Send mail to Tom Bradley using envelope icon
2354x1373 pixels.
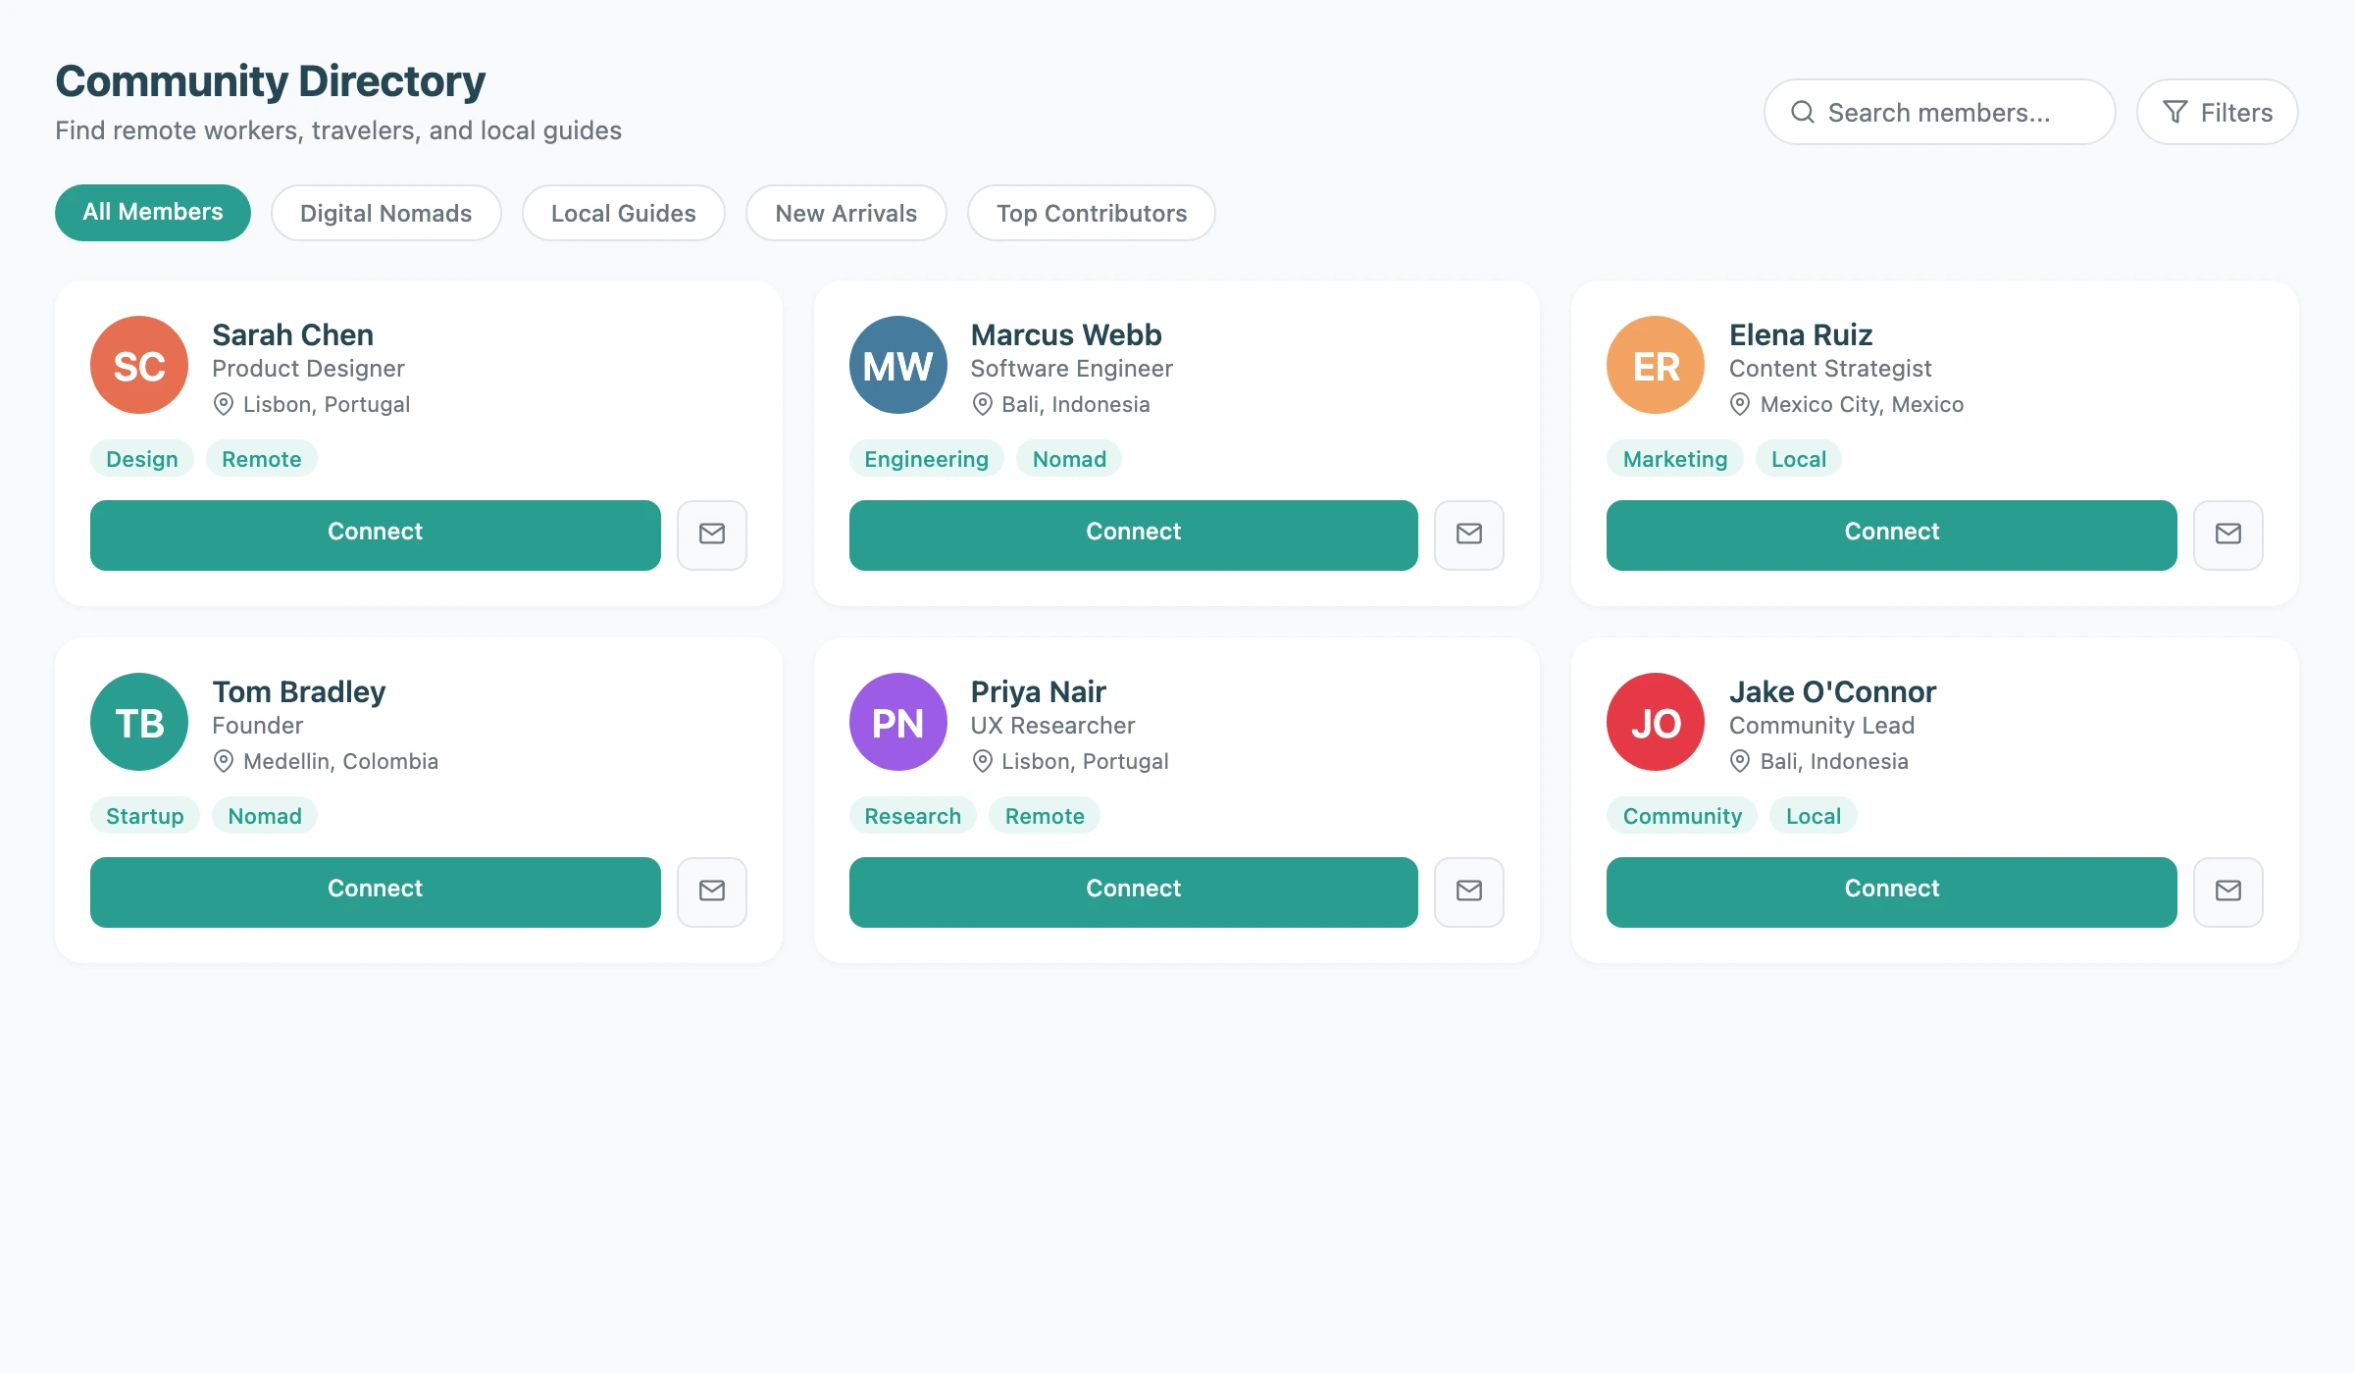[x=712, y=891]
